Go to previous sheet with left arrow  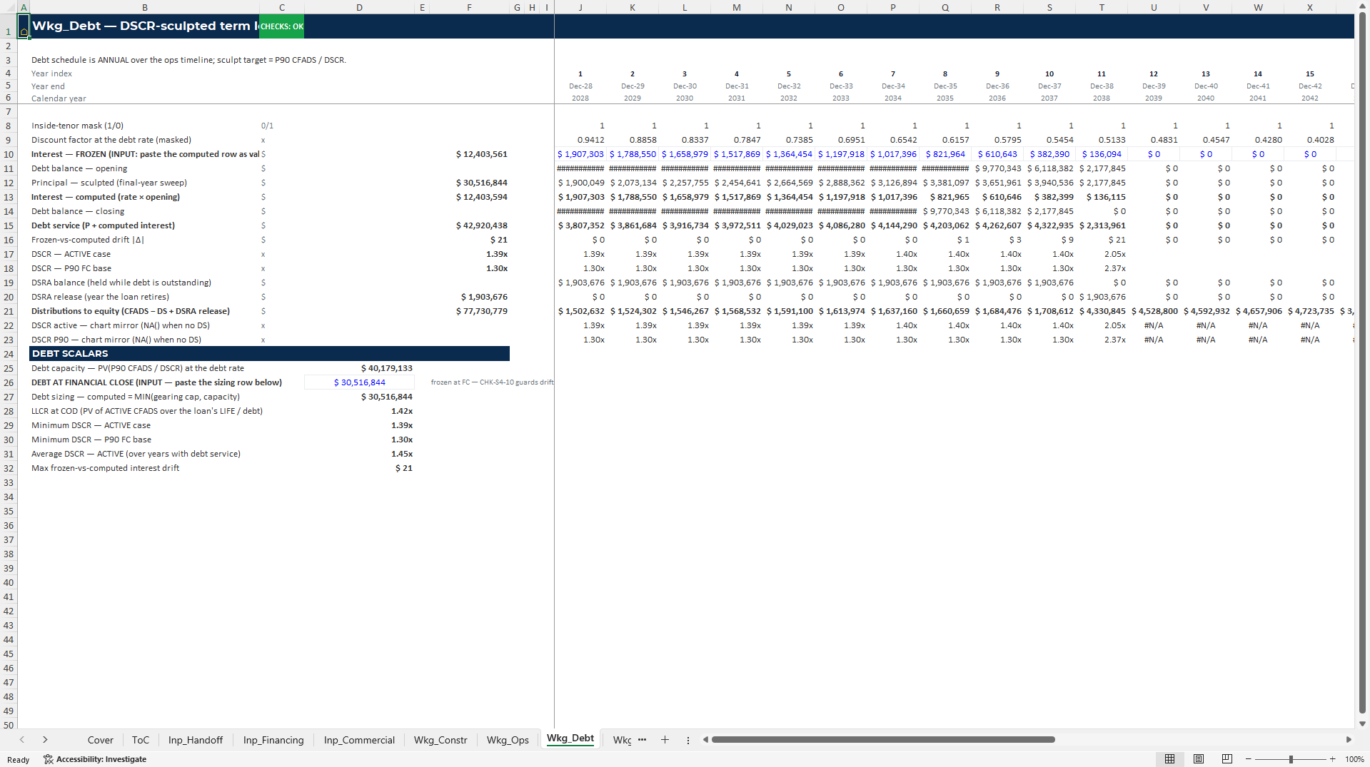[22, 740]
